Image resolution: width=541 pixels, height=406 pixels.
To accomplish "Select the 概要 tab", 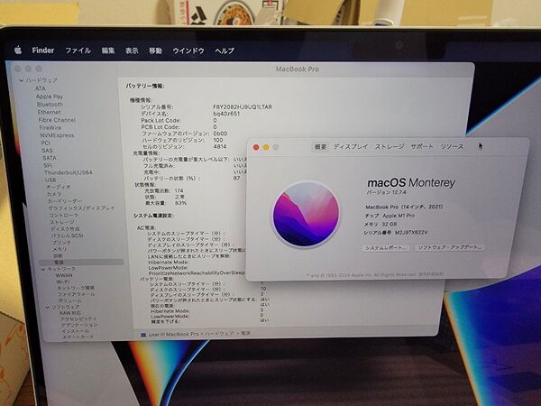I will [320, 147].
